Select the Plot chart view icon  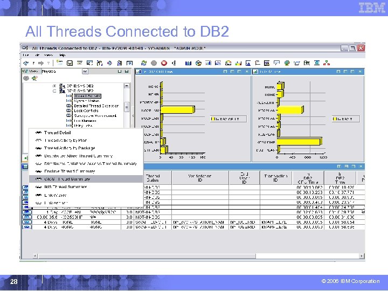pos(218,63)
